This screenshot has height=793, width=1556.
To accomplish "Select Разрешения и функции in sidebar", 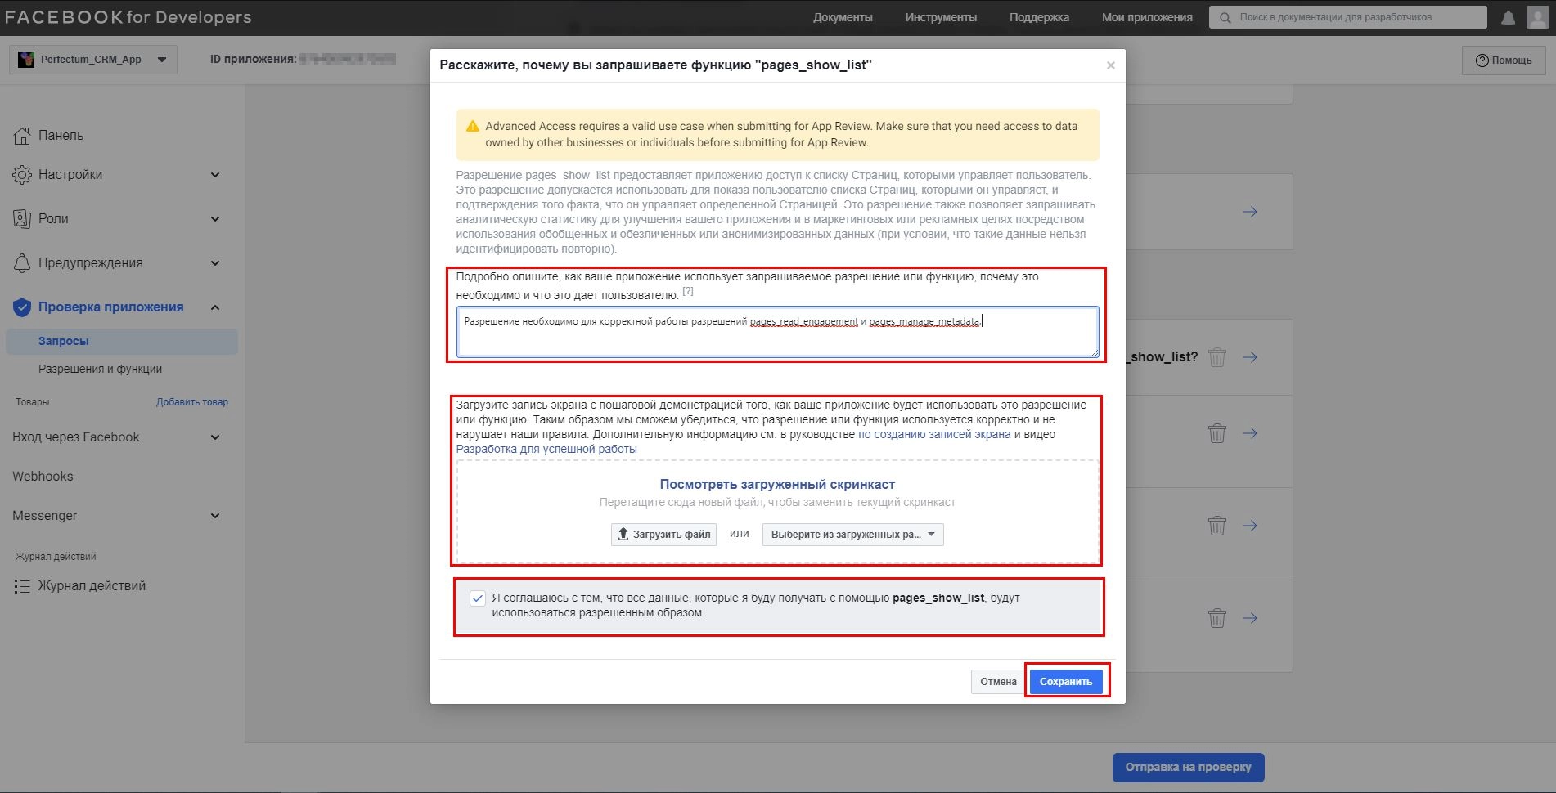I will (100, 369).
